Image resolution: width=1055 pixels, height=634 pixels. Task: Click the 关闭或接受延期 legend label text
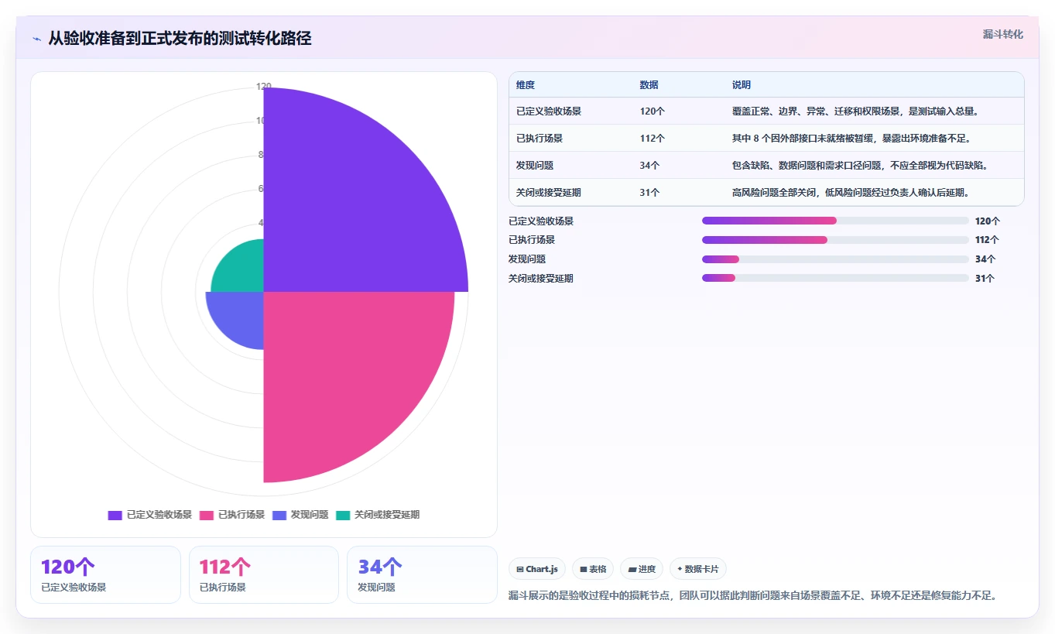[387, 515]
